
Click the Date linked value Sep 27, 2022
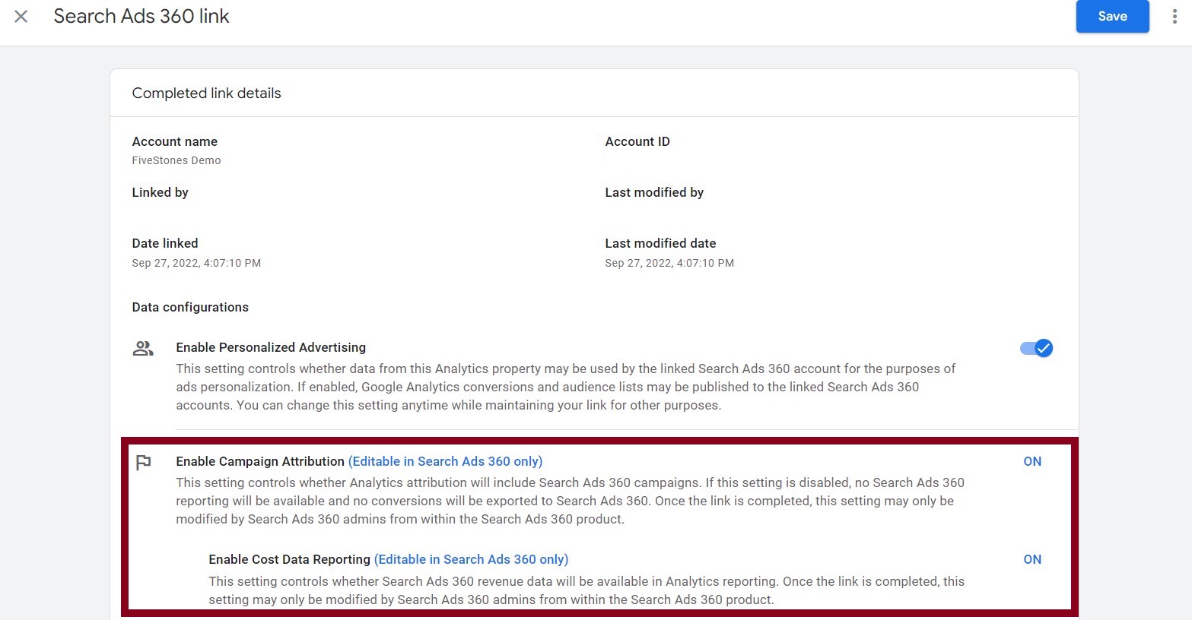[196, 263]
